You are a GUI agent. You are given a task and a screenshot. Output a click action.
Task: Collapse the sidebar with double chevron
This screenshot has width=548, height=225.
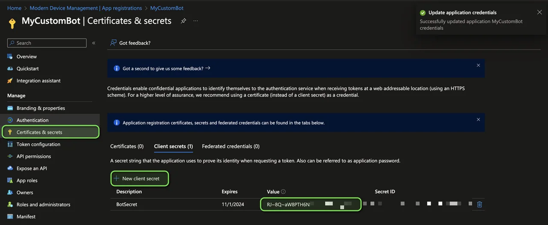point(94,43)
